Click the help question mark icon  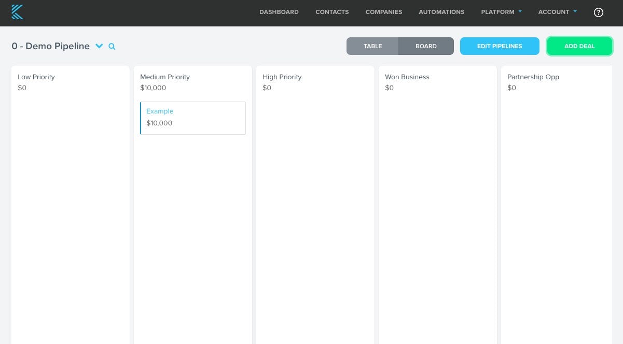click(x=599, y=12)
